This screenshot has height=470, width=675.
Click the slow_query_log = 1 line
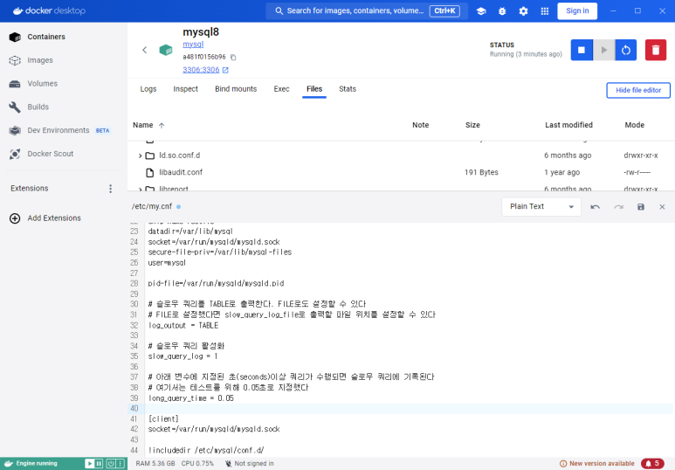(183, 356)
